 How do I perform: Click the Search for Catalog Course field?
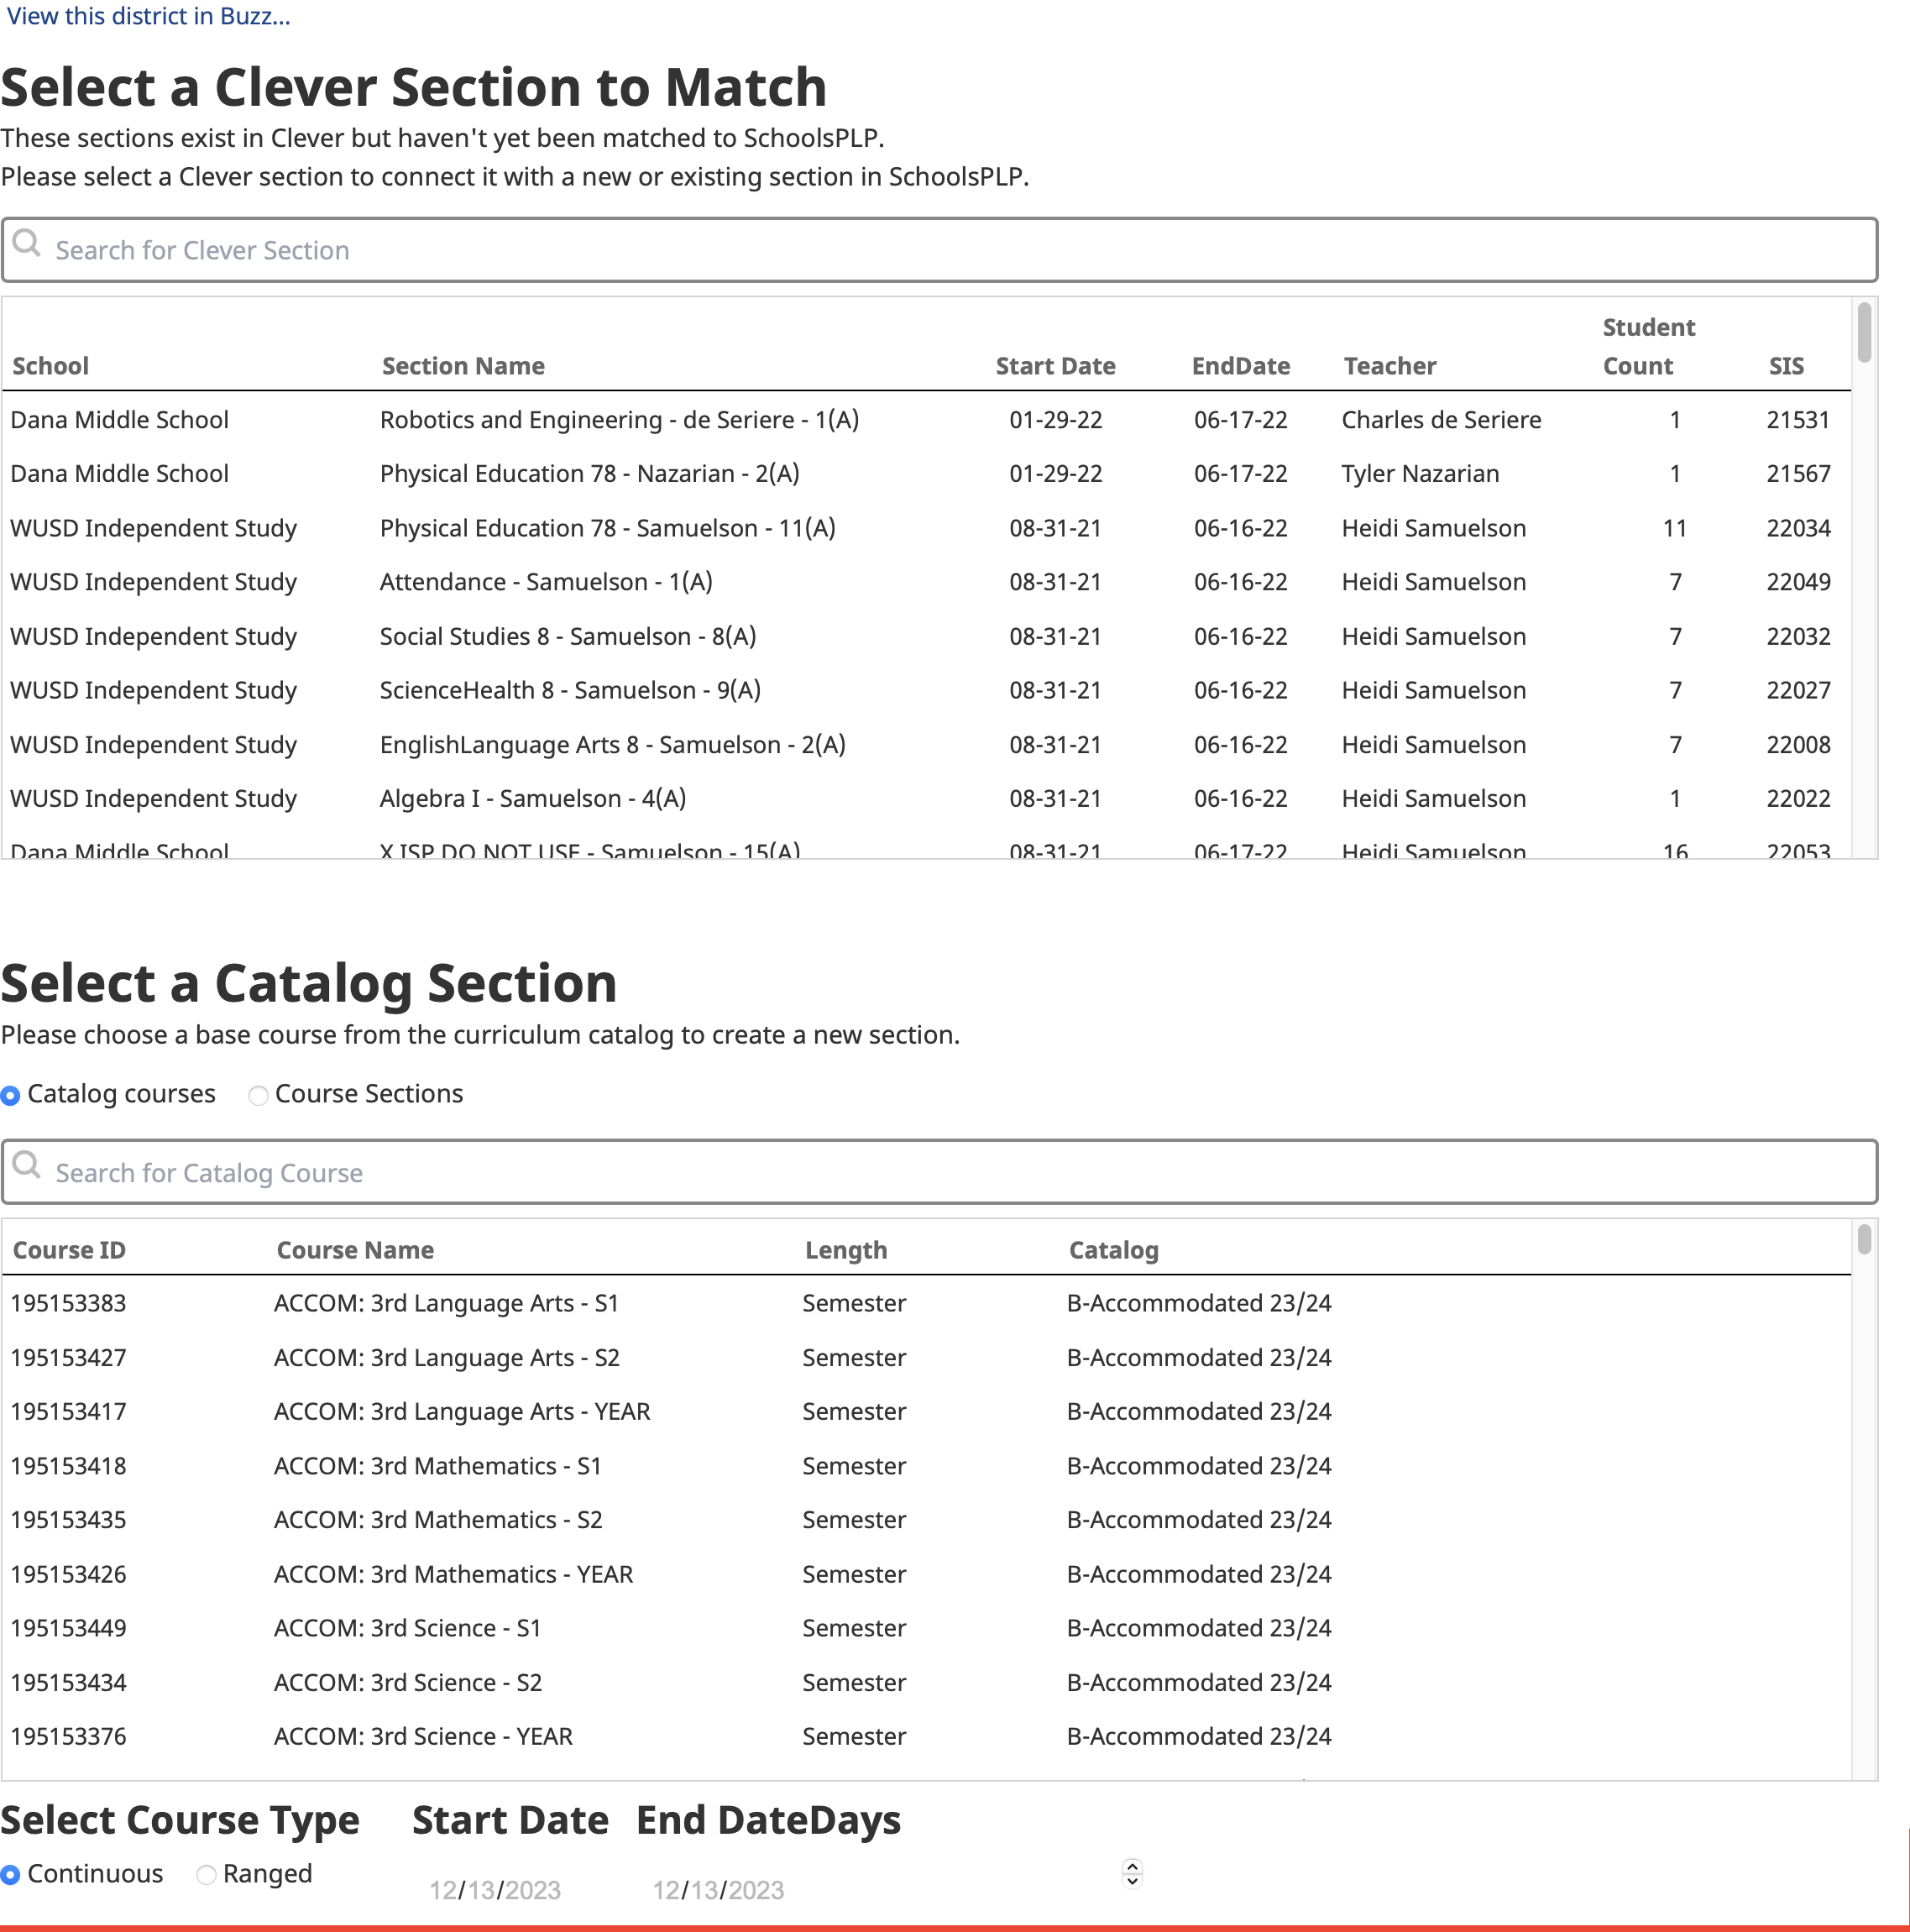pos(939,1172)
